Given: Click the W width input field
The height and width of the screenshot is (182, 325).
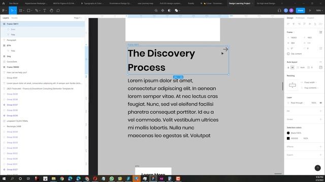Looking at the screenshot, I should 294,43.
